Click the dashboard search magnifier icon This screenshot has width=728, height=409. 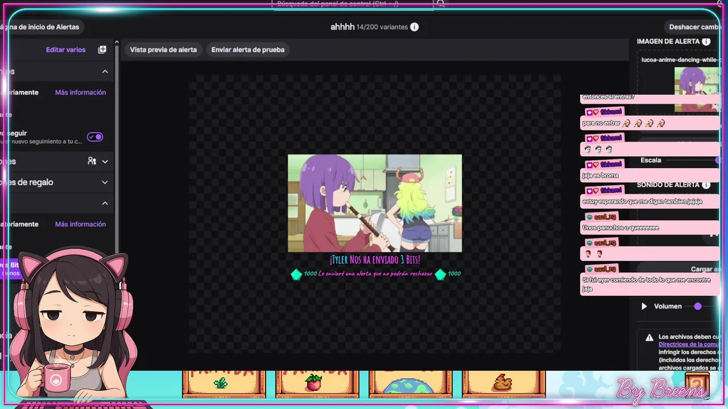tap(440, 3)
